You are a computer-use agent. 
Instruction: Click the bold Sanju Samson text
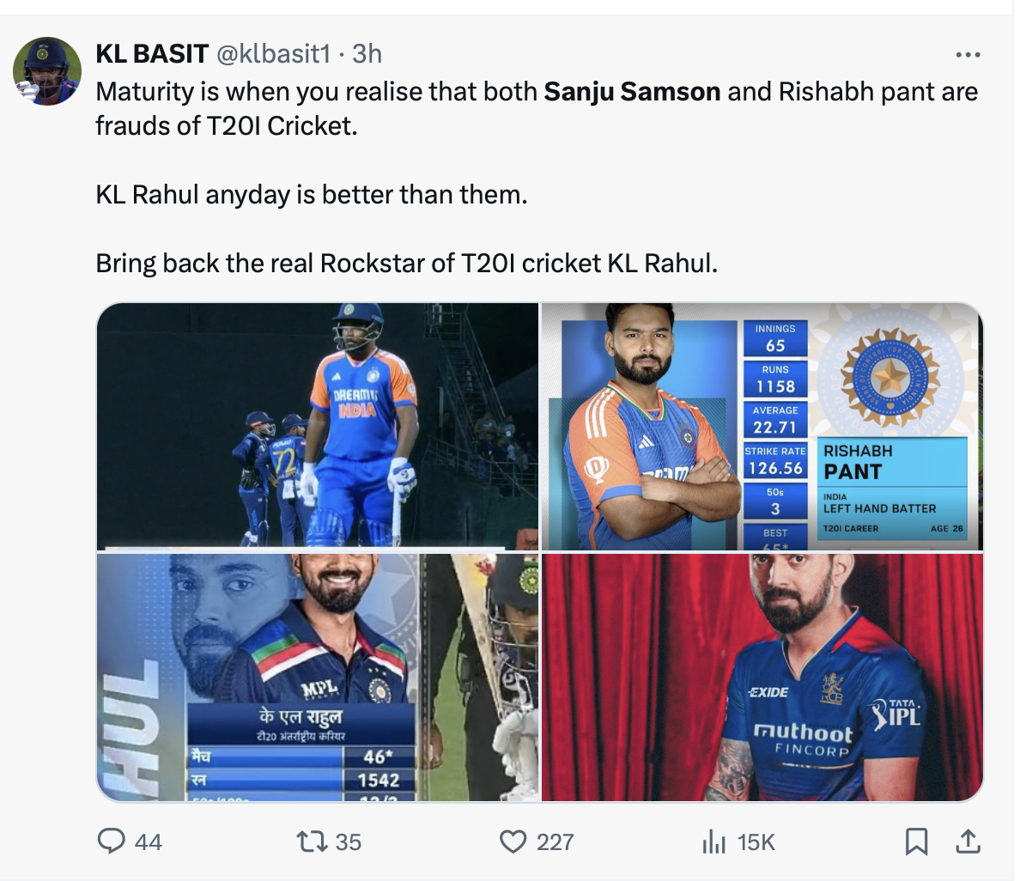click(632, 91)
